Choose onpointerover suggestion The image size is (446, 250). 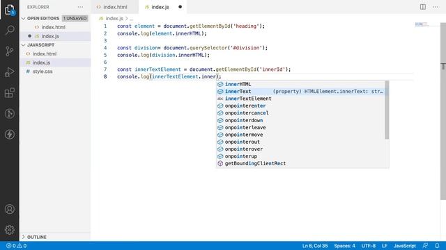pyautogui.click(x=300, y=149)
